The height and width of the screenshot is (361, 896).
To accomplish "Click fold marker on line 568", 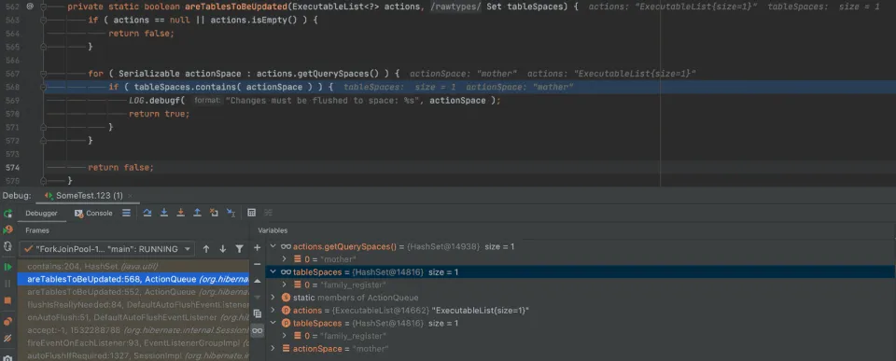I will pyautogui.click(x=43, y=87).
